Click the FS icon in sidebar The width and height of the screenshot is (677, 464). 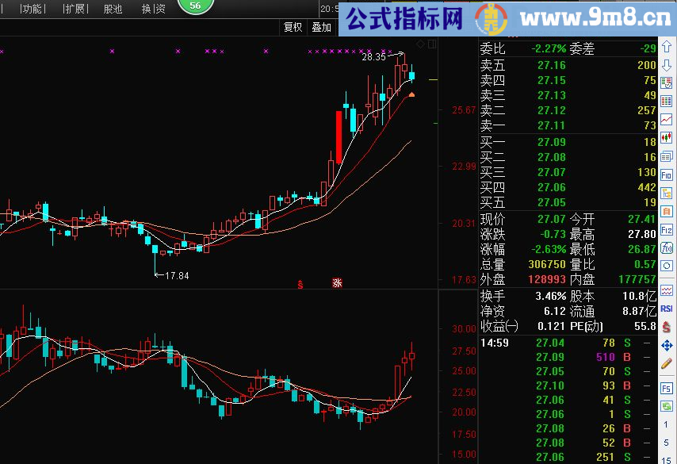click(667, 388)
